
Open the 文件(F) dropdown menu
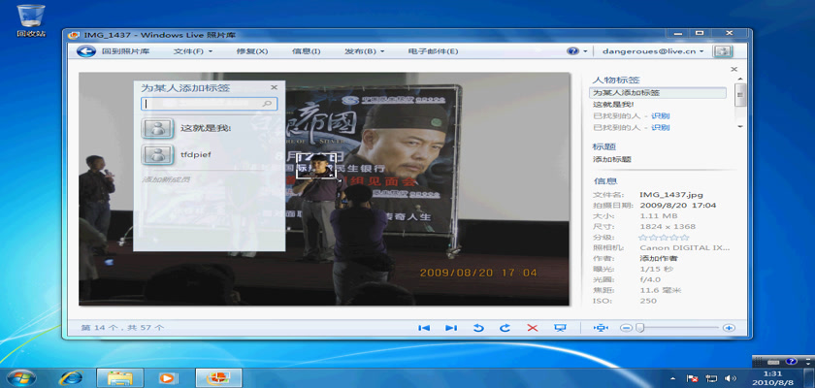point(193,50)
